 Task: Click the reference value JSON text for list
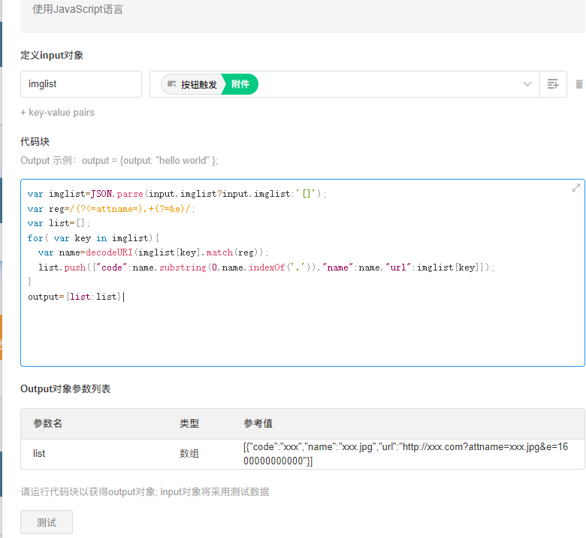[405, 454]
